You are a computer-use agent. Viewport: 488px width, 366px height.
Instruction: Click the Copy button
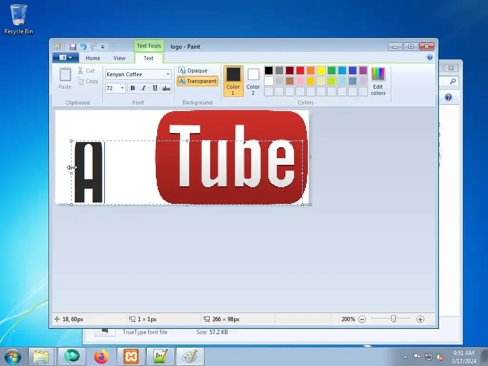tap(88, 81)
